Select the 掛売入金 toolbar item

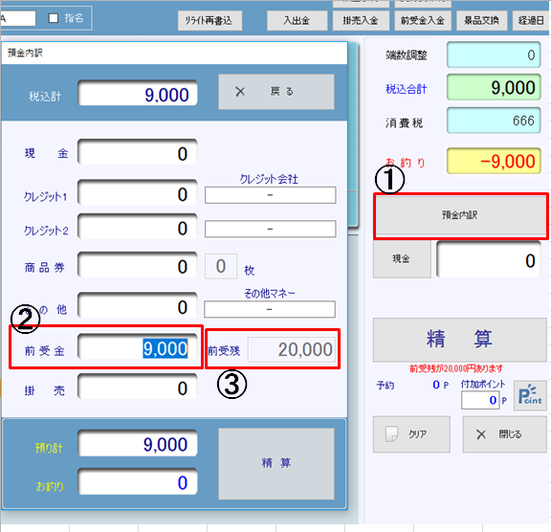tap(361, 21)
